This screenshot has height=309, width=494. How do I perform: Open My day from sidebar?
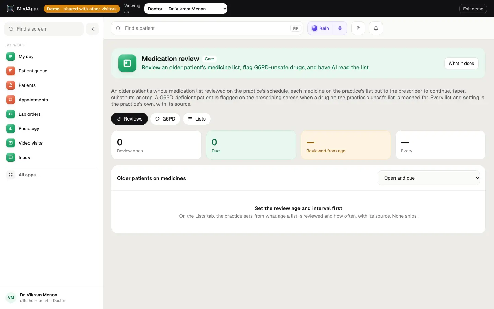51,56
